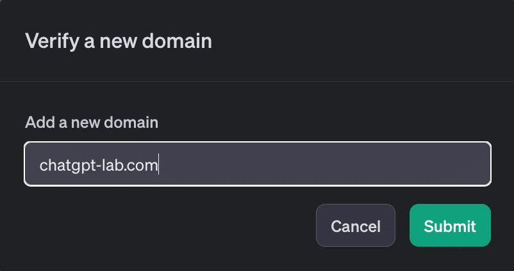Click the Cancel button
The width and height of the screenshot is (514, 271).
click(x=355, y=226)
